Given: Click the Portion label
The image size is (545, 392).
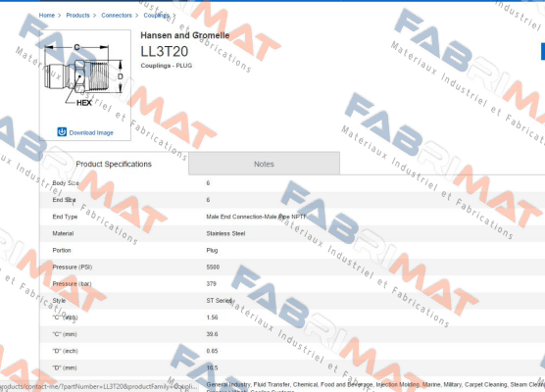Looking at the screenshot, I should (x=62, y=250).
